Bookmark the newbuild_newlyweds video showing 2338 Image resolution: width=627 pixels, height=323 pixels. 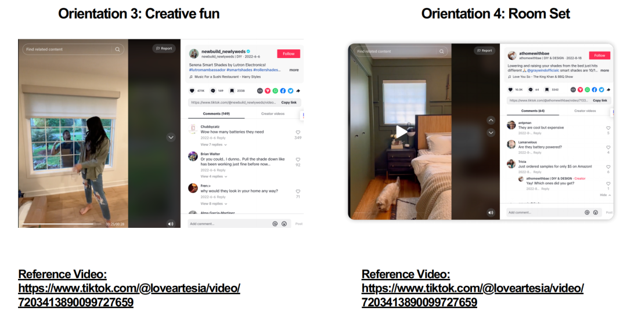click(x=232, y=91)
